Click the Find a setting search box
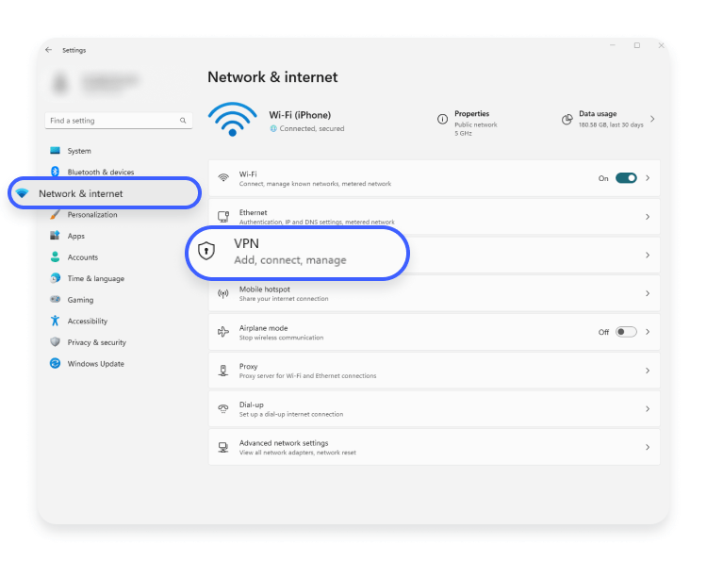Viewport: 707px width, 562px height. coord(111,121)
